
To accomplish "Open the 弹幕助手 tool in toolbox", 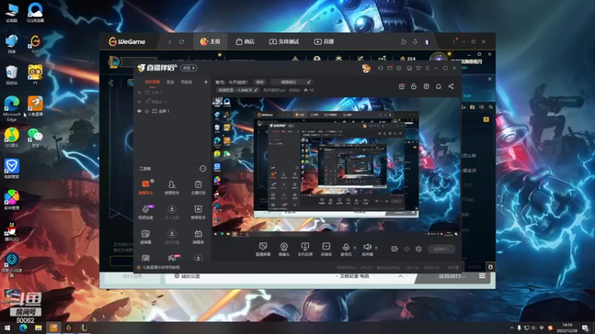I will coord(146,188).
